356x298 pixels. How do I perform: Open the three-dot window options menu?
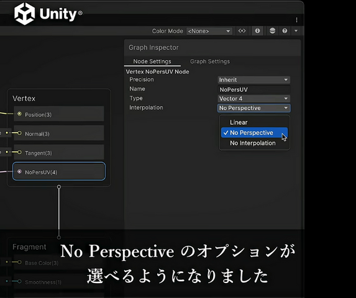tap(296, 20)
